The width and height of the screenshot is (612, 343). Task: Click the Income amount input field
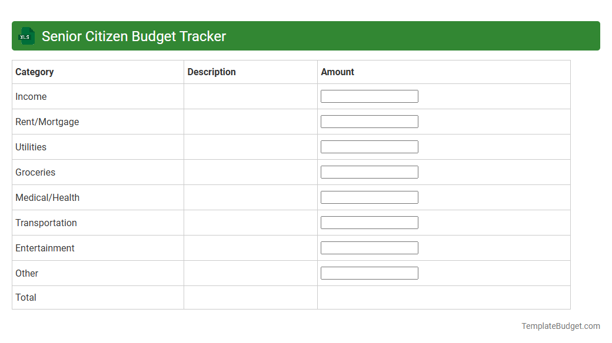(x=369, y=96)
